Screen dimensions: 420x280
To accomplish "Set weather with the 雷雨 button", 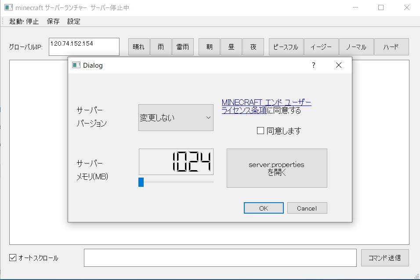I will pos(183,47).
